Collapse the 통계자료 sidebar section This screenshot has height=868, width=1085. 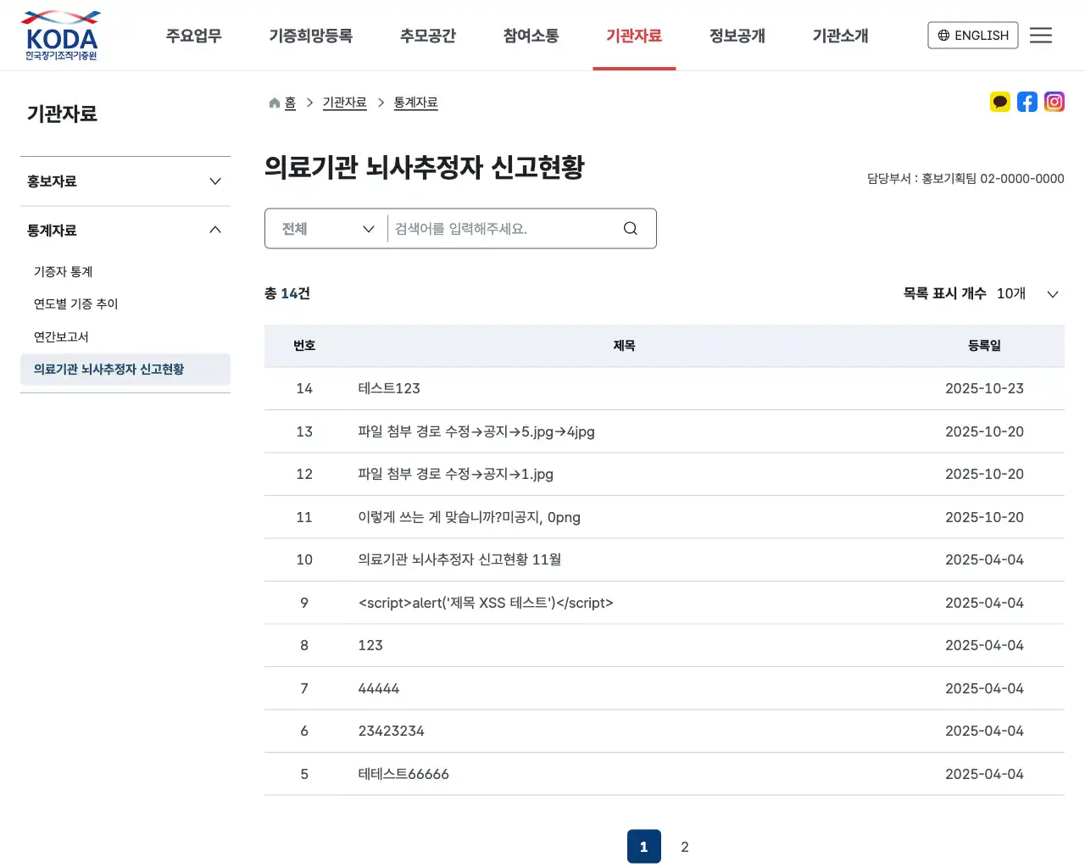tap(125, 230)
